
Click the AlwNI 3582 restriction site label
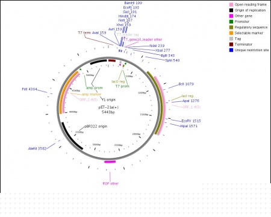[x=37, y=149]
